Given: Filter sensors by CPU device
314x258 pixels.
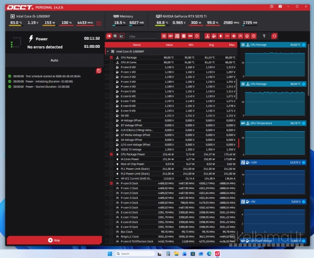Looking at the screenshot, I should 164,36.
